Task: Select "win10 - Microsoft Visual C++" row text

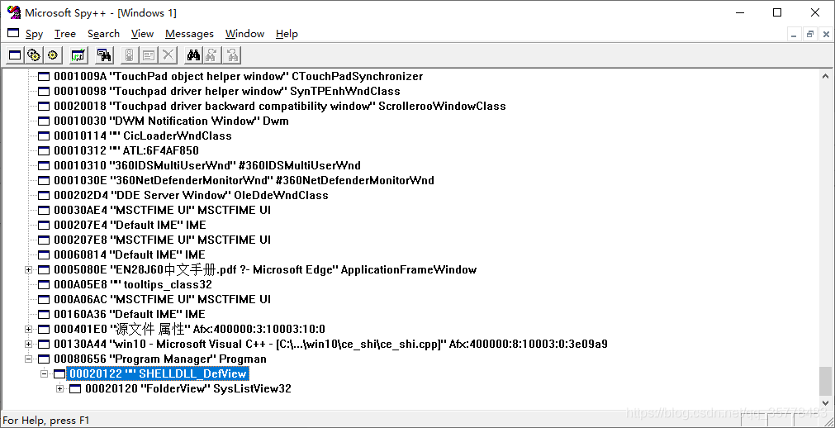Action: [330, 345]
